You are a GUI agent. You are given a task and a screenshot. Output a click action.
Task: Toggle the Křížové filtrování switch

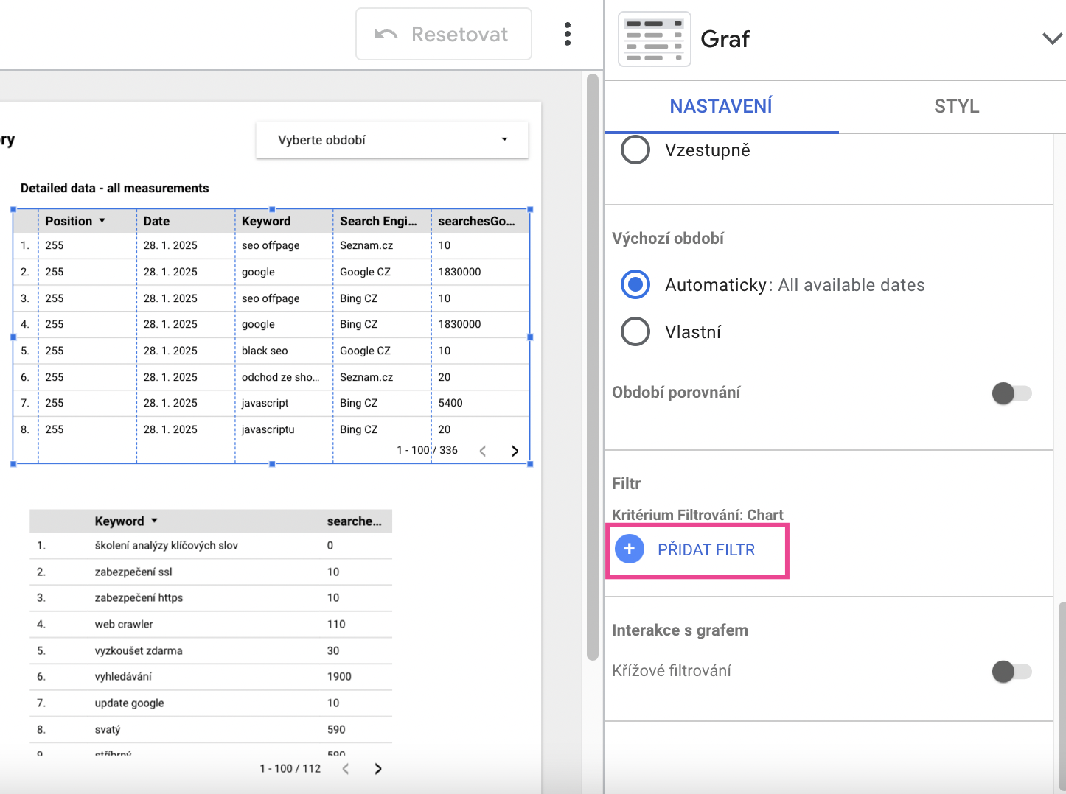1011,671
